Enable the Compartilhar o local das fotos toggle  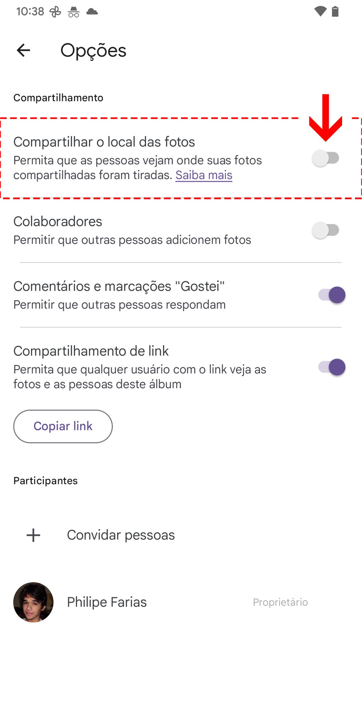[x=325, y=158]
